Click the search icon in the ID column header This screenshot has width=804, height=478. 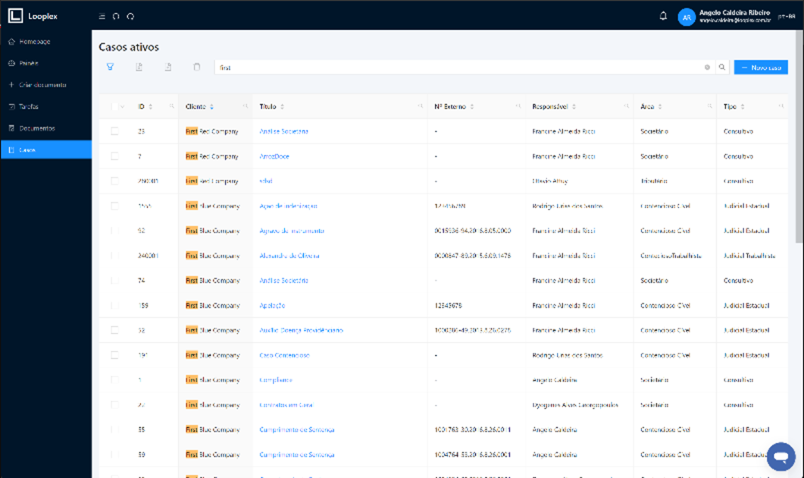click(x=172, y=107)
